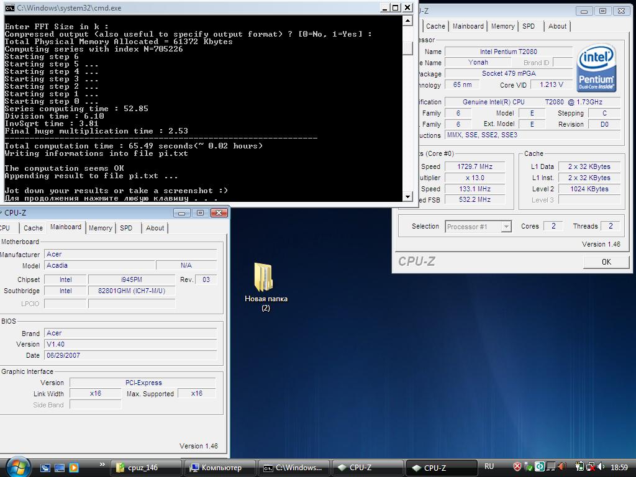Select the Mainboard tab in left CPU-Z window
Viewport: 636px width, 477px height.
point(66,227)
